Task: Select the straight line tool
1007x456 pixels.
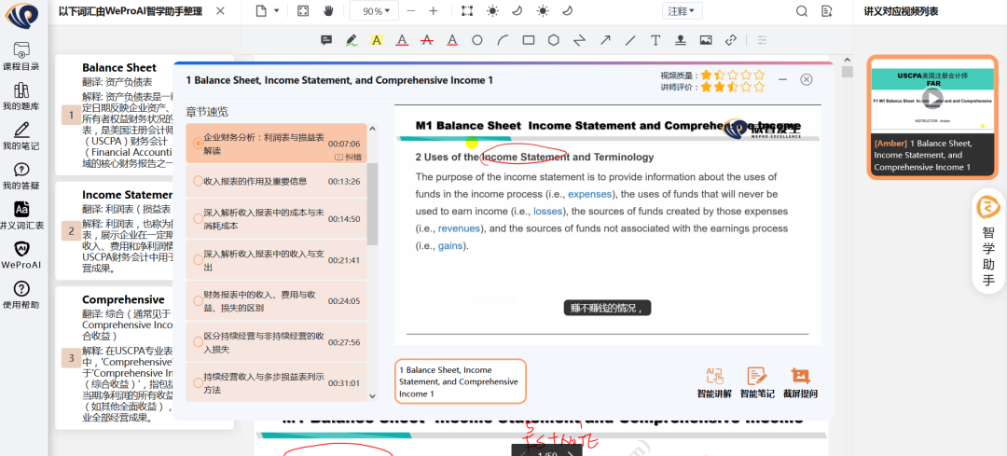Action: [630, 40]
